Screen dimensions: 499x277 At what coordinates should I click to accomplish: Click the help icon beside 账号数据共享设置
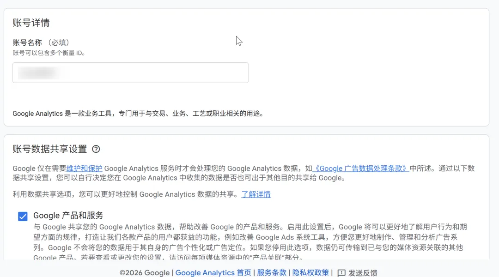click(96, 149)
